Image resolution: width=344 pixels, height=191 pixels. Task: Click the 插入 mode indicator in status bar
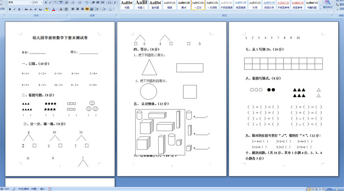(43, 189)
